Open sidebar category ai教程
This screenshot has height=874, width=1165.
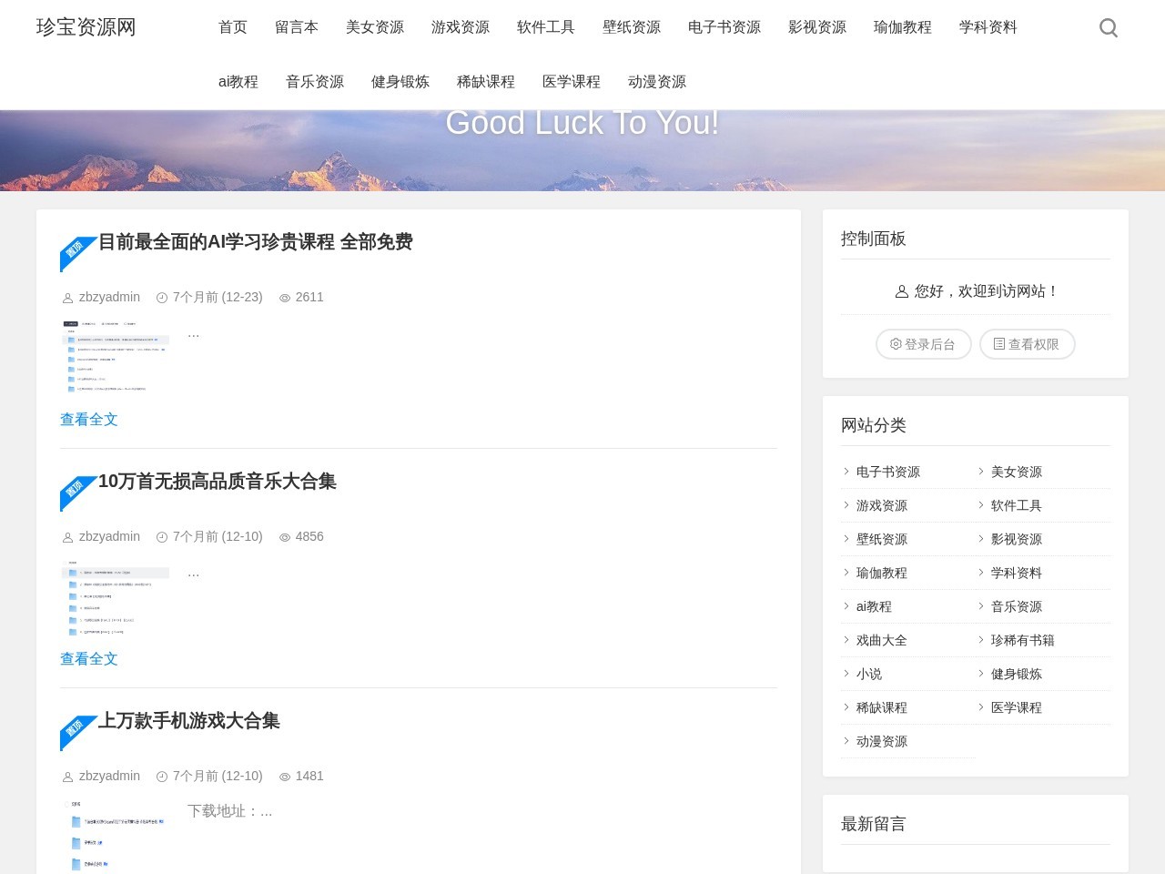[874, 606]
